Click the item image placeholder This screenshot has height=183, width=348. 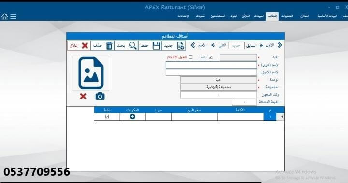(91, 73)
